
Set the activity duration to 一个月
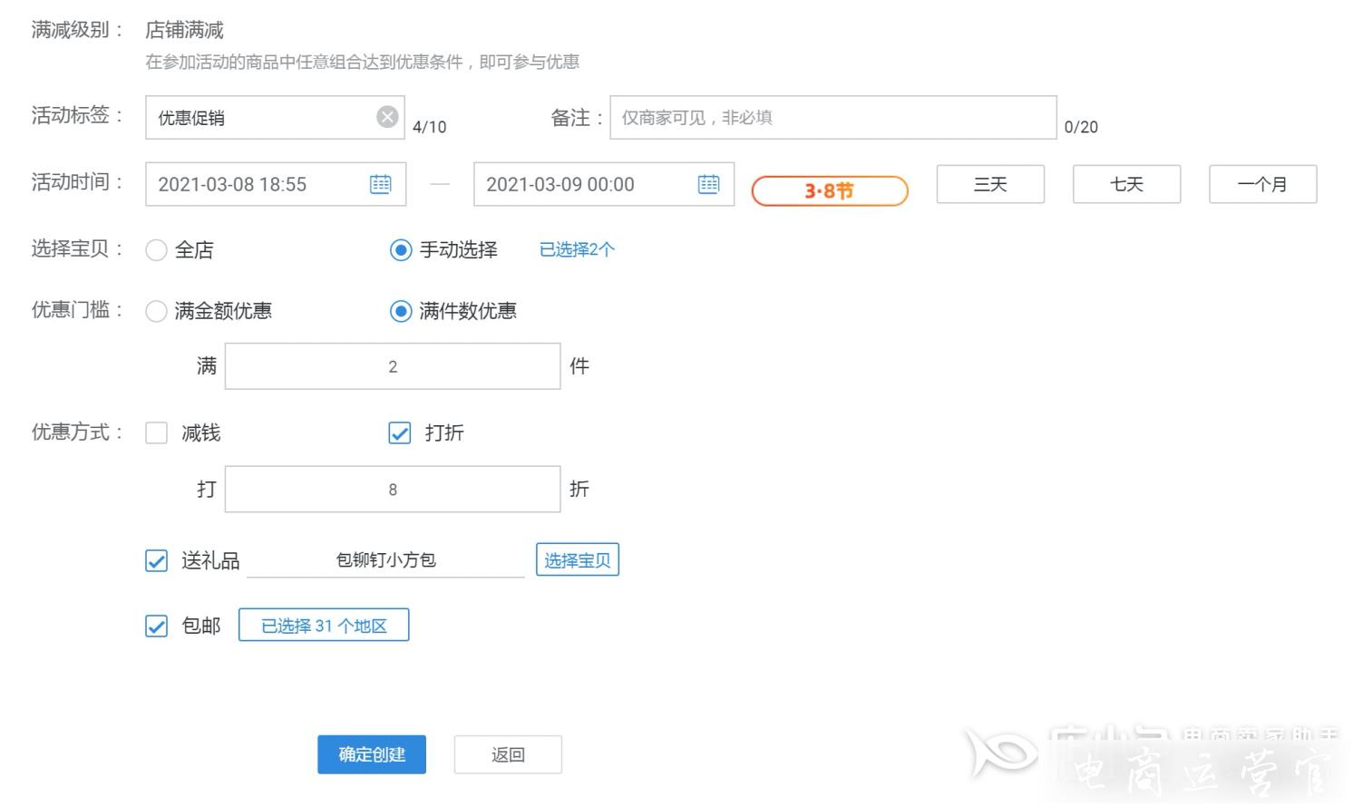(1262, 184)
